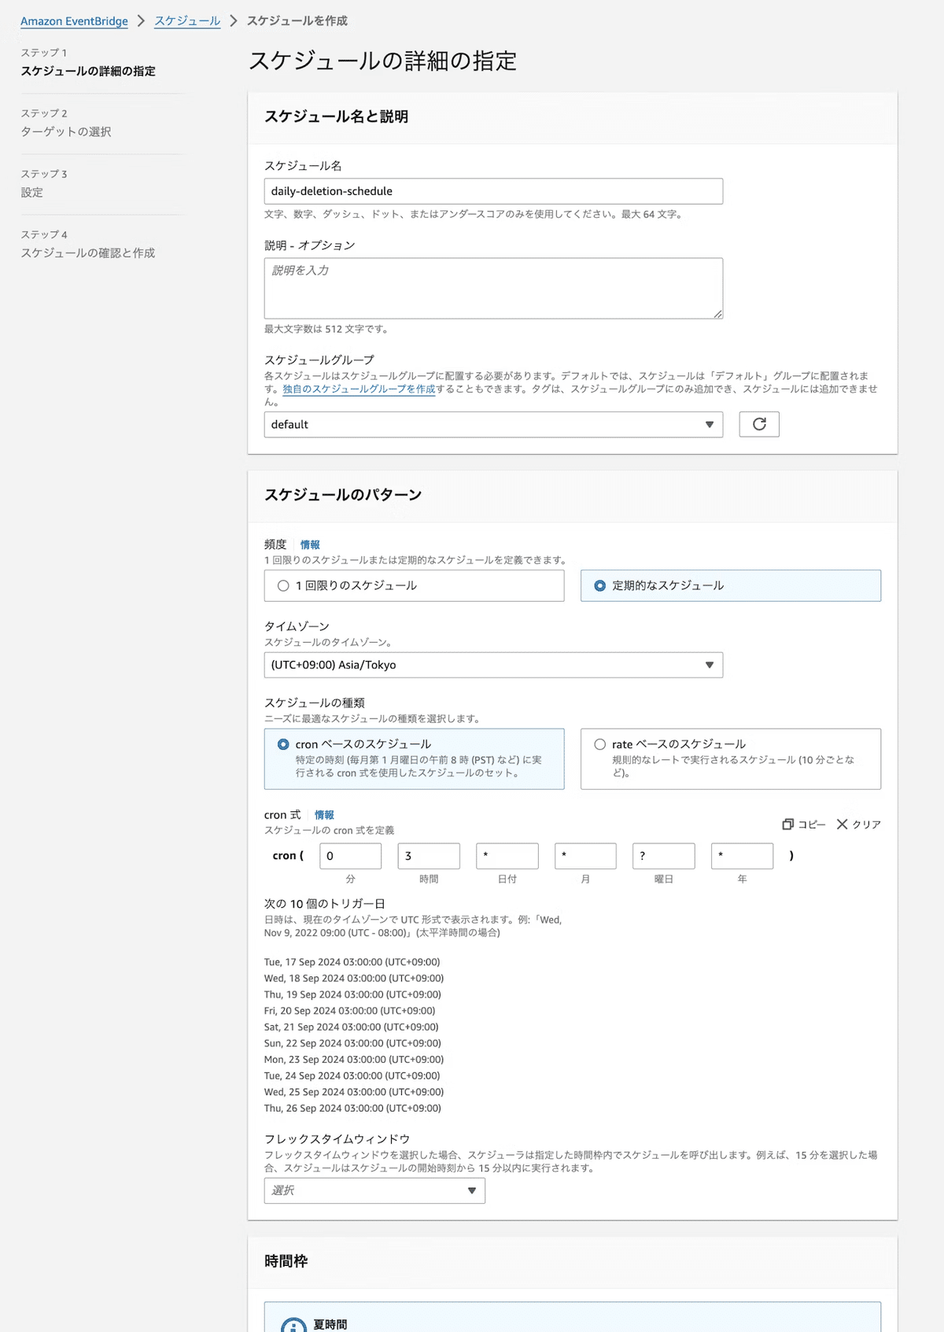Choose cron ベースのスケジュール option
The image size is (944, 1332).
(x=415, y=758)
